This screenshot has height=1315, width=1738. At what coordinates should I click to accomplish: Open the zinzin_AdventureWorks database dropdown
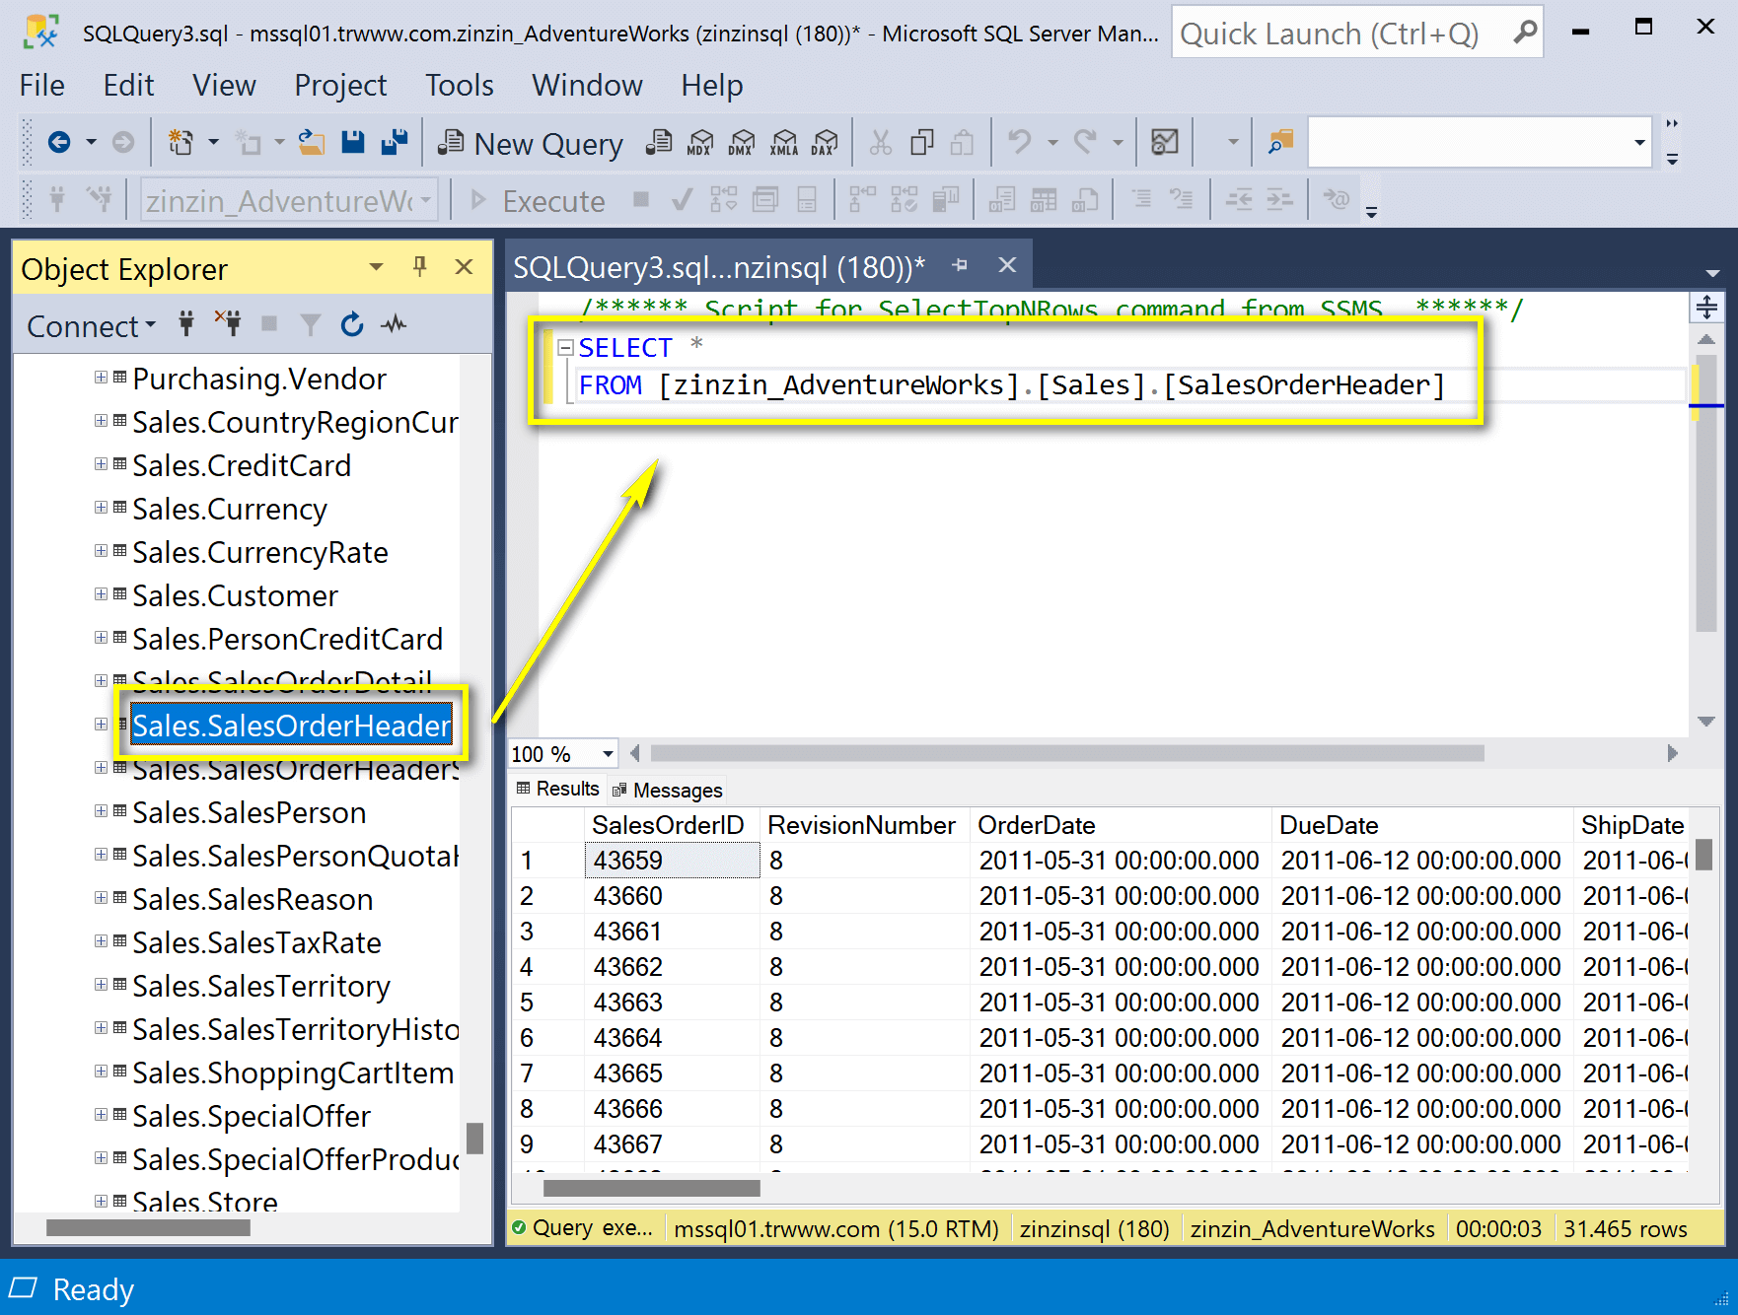tap(426, 200)
